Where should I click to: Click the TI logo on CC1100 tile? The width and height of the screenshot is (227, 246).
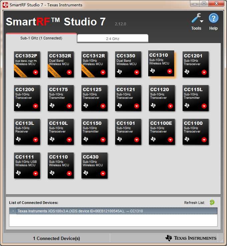pos(187,139)
